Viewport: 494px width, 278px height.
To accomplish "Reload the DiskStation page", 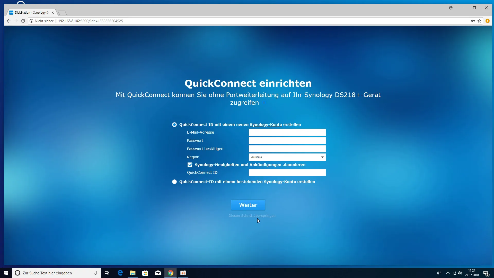I will (23, 21).
